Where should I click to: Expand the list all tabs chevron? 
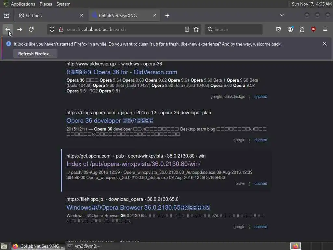(x=282, y=15)
